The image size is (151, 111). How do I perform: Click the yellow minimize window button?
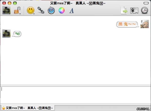tap(10, 3)
